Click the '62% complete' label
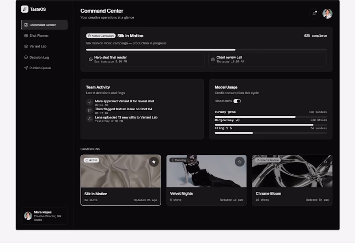This screenshot has height=252, width=355. [316, 36]
